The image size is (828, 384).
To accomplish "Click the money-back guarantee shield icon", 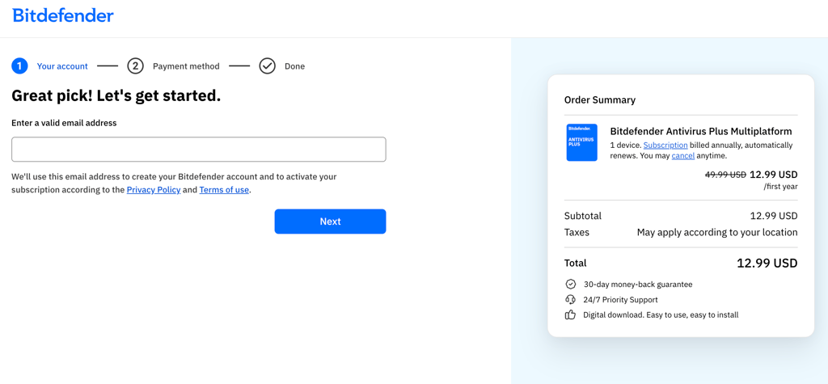I will pos(570,285).
